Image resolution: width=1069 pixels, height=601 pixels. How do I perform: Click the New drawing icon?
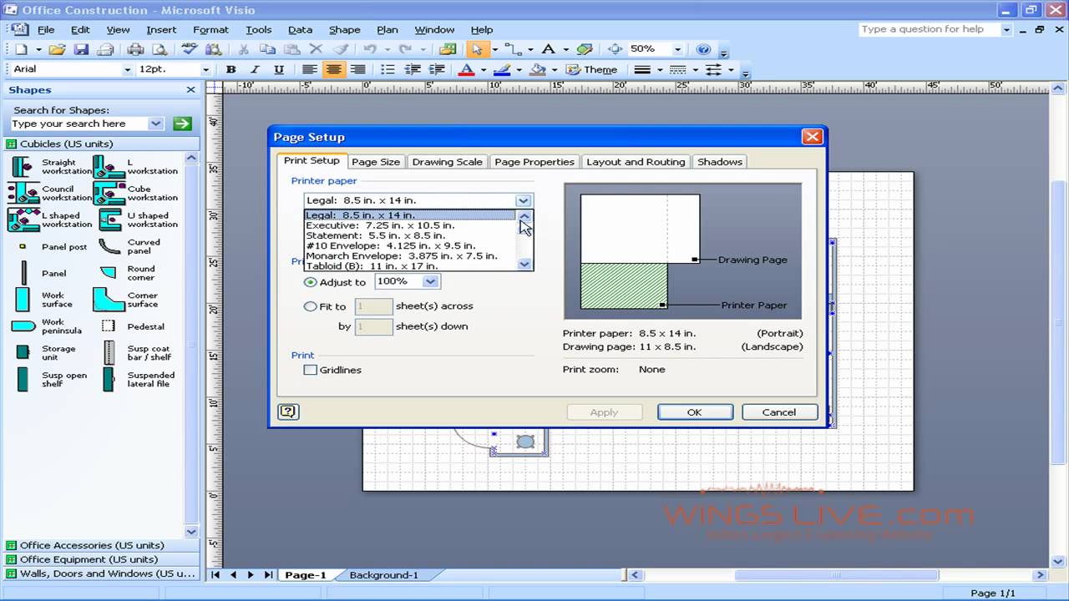[21, 49]
